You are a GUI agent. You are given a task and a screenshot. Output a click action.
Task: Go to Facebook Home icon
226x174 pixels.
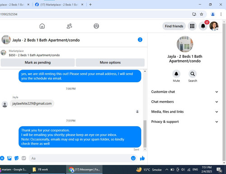click(x=42, y=26)
